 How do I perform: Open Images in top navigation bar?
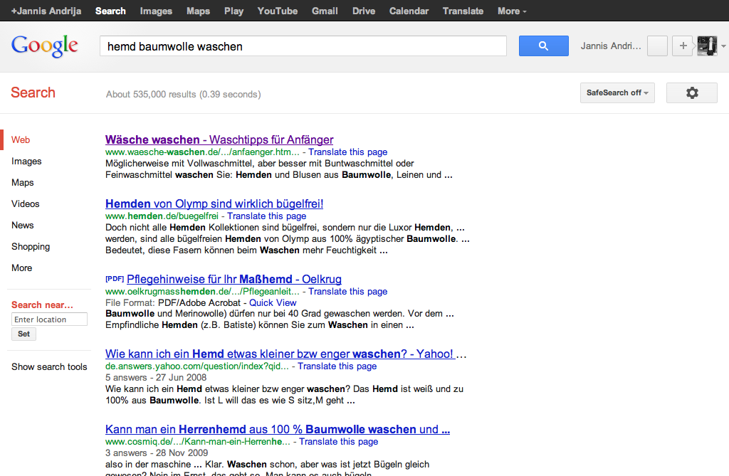pyautogui.click(x=156, y=11)
